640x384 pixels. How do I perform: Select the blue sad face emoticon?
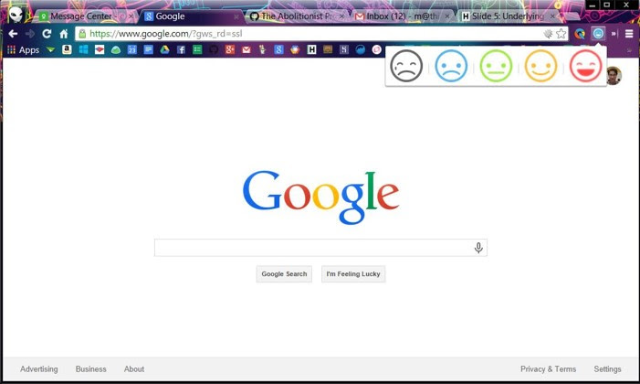[451, 66]
